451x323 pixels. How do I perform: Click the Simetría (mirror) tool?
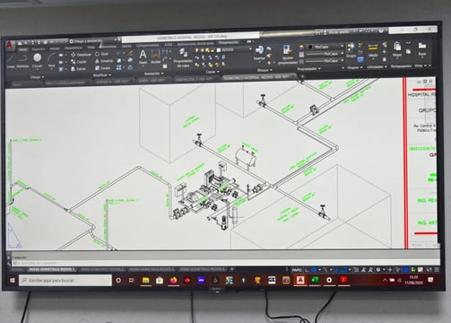[x=104, y=61]
